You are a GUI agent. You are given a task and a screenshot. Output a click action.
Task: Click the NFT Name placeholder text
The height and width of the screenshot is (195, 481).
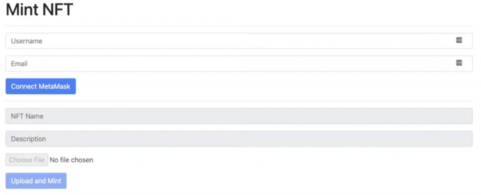(27, 116)
